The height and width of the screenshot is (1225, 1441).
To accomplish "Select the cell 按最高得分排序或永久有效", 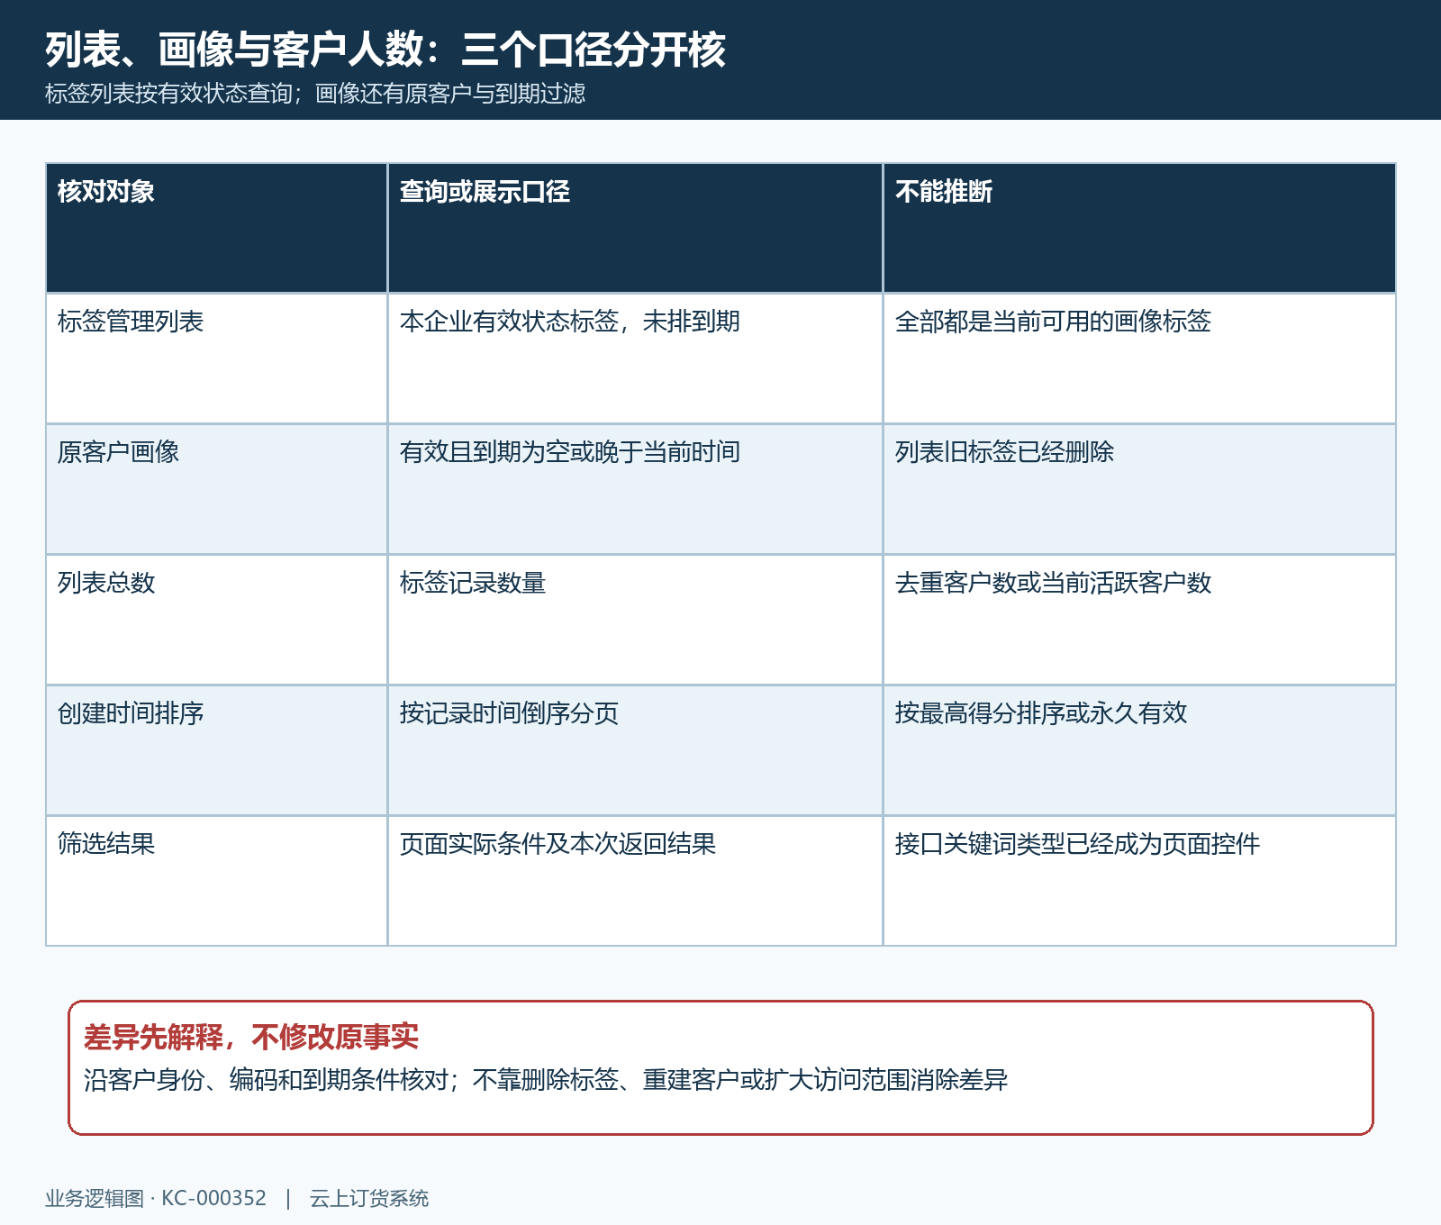I will [x=1139, y=750].
